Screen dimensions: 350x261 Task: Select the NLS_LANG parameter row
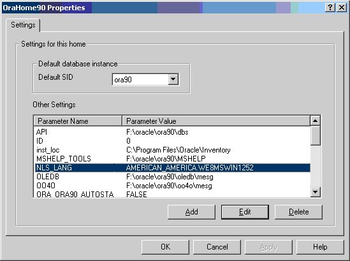(x=172, y=168)
